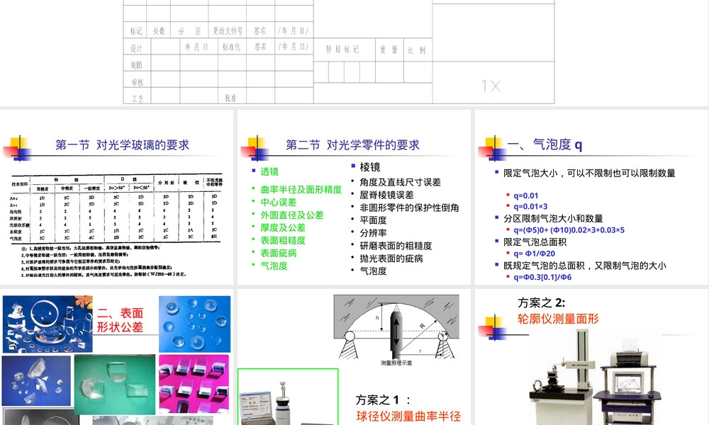Click the 处数 cell in the drawing title block

(159, 30)
